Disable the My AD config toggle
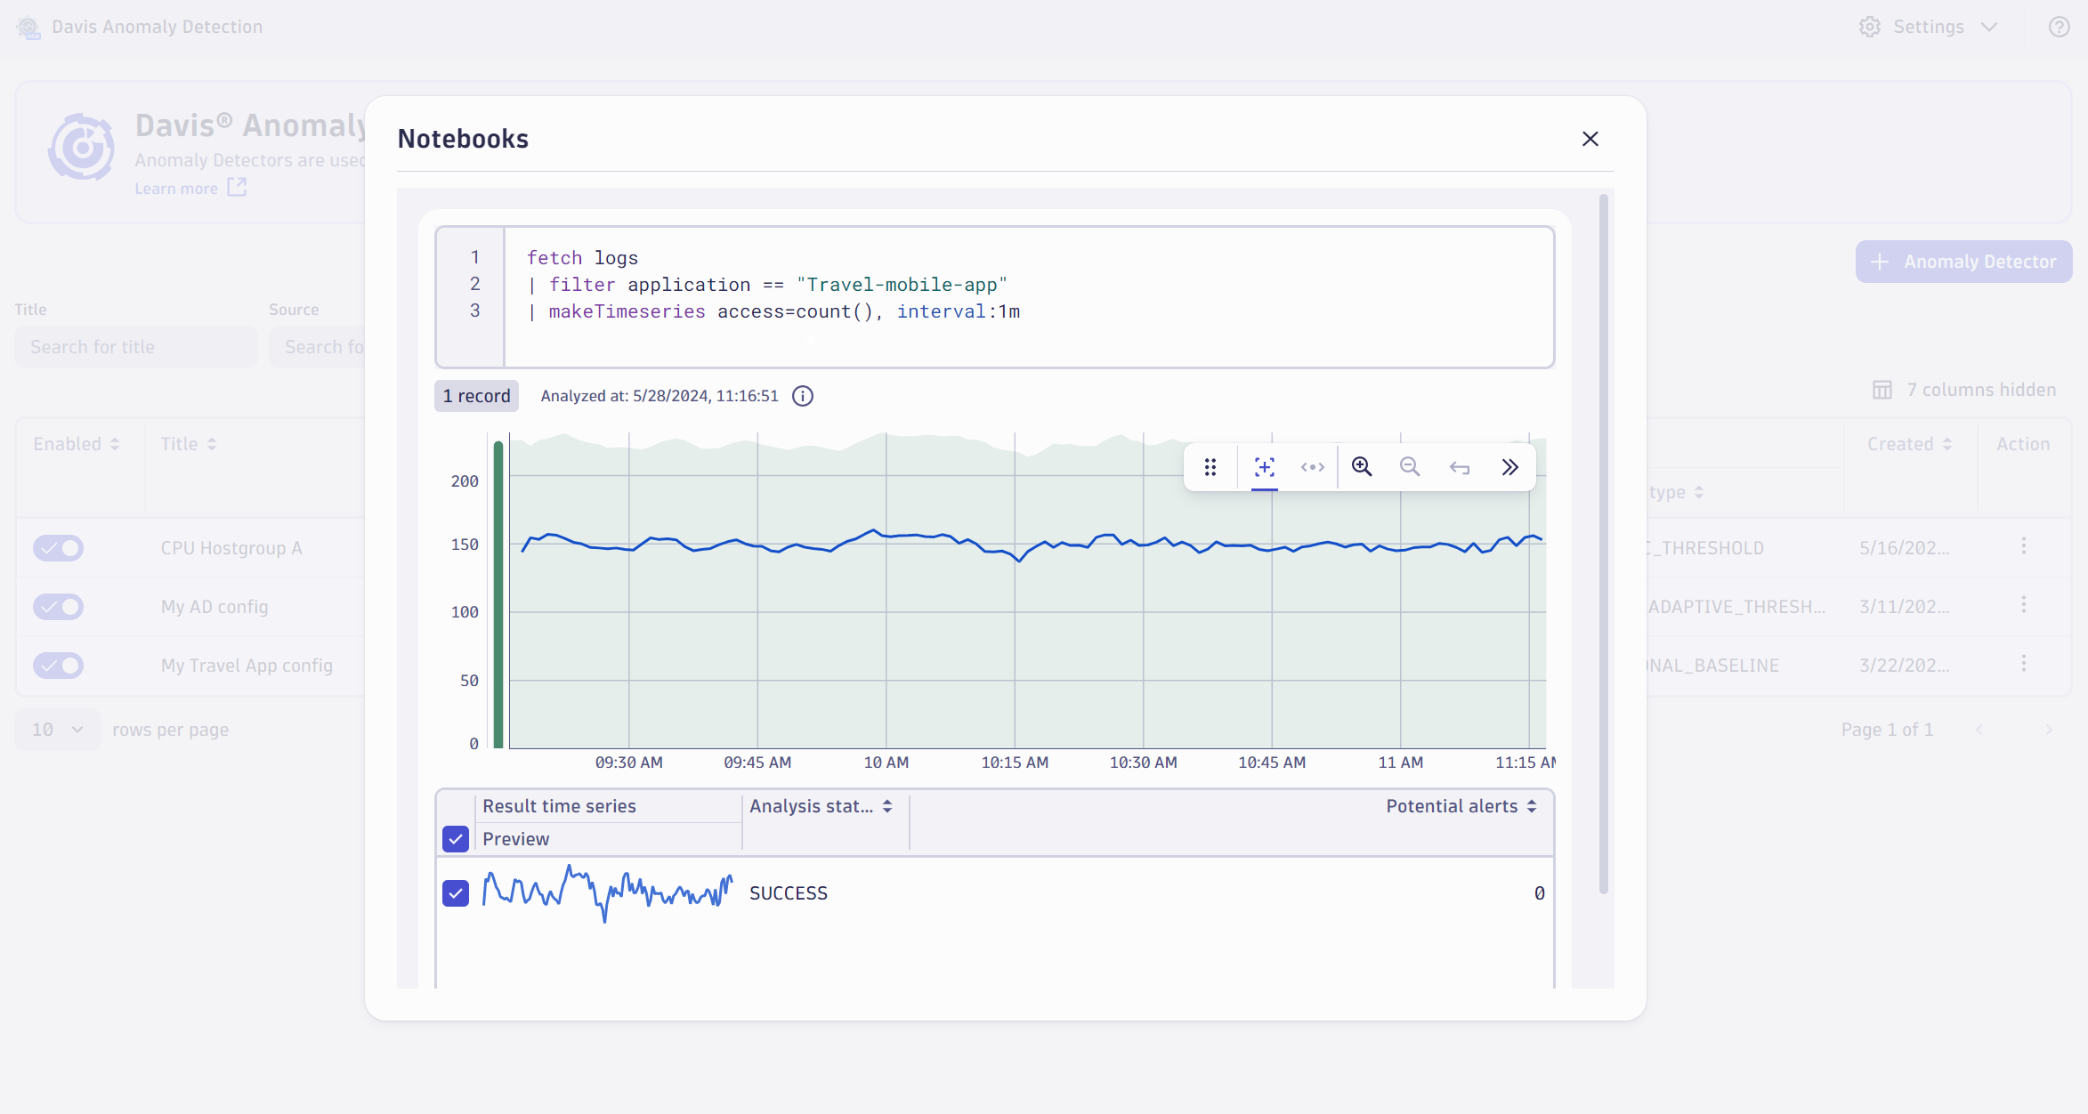Image resolution: width=2088 pixels, height=1114 pixels. point(58,606)
